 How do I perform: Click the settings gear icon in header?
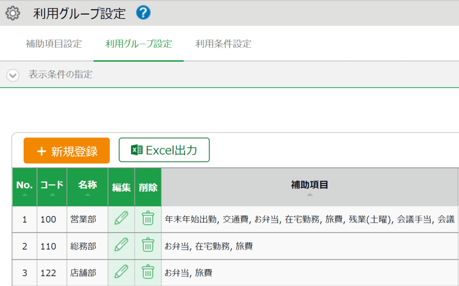coord(13,13)
